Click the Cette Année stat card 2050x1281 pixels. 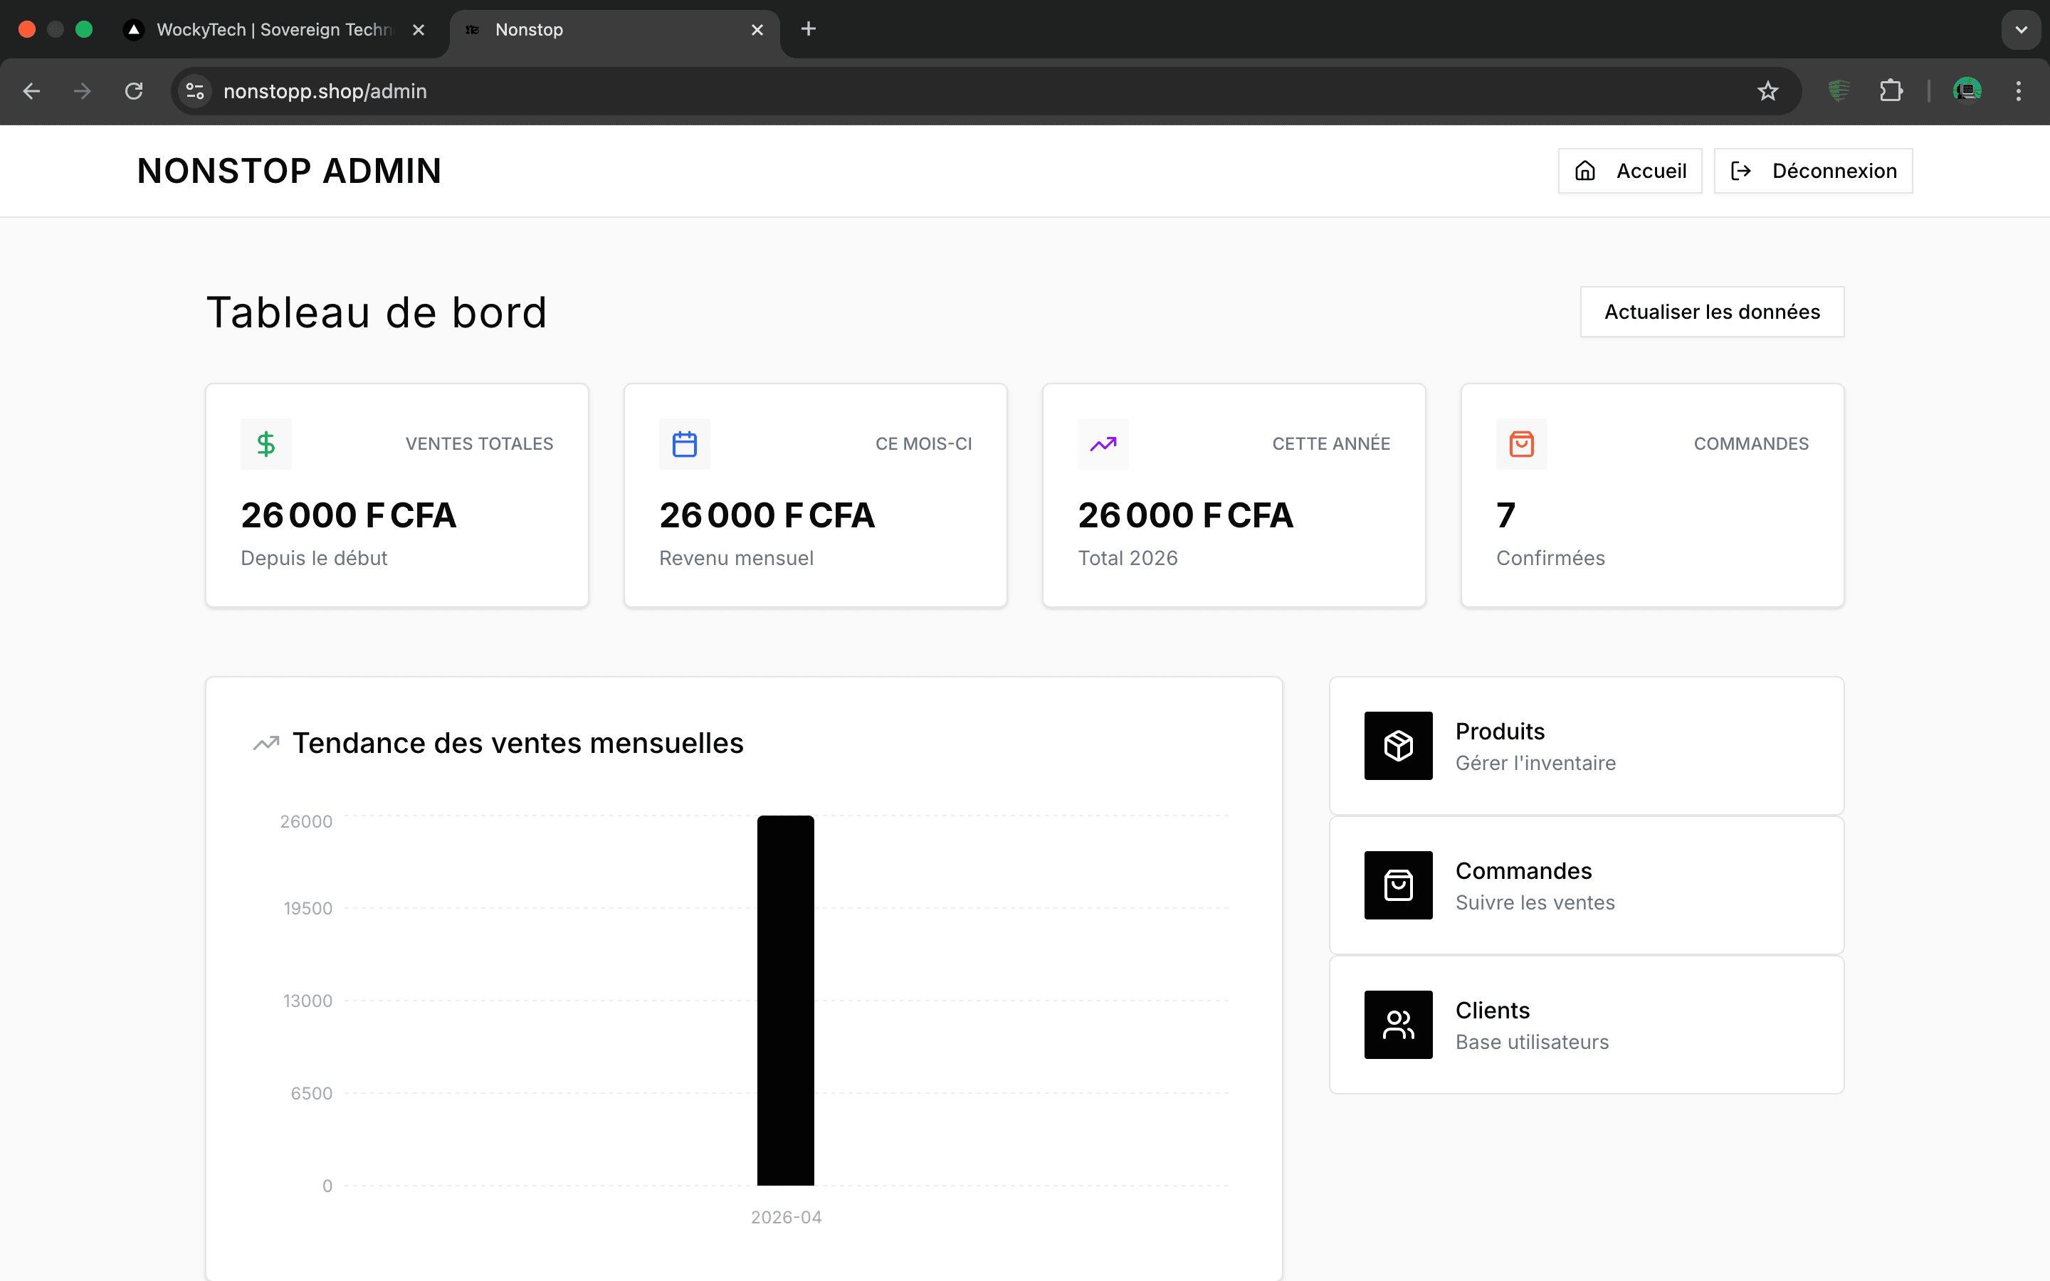click(x=1234, y=495)
